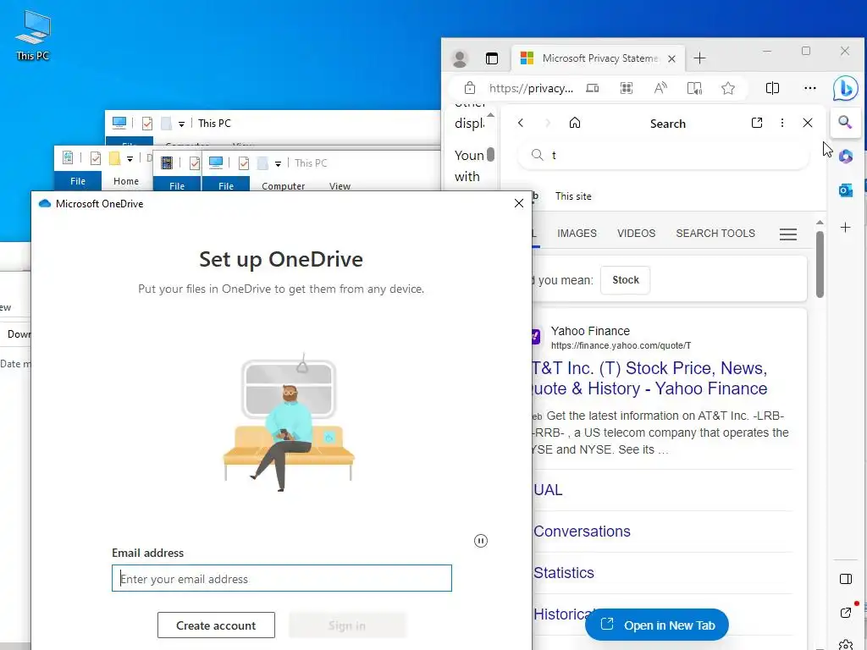Image resolution: width=867 pixels, height=650 pixels.
Task: Open the hamburger menu in search results
Action: [x=788, y=234]
